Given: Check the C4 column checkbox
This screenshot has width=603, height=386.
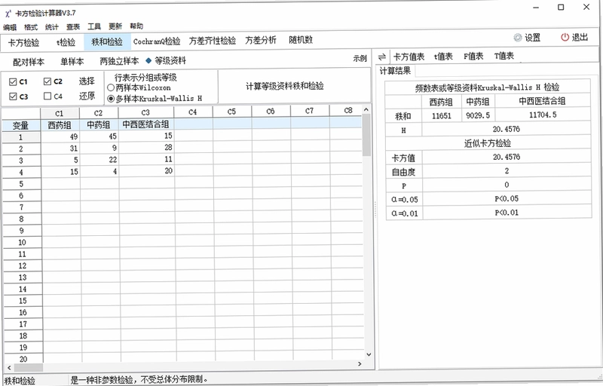Looking at the screenshot, I should 47,96.
